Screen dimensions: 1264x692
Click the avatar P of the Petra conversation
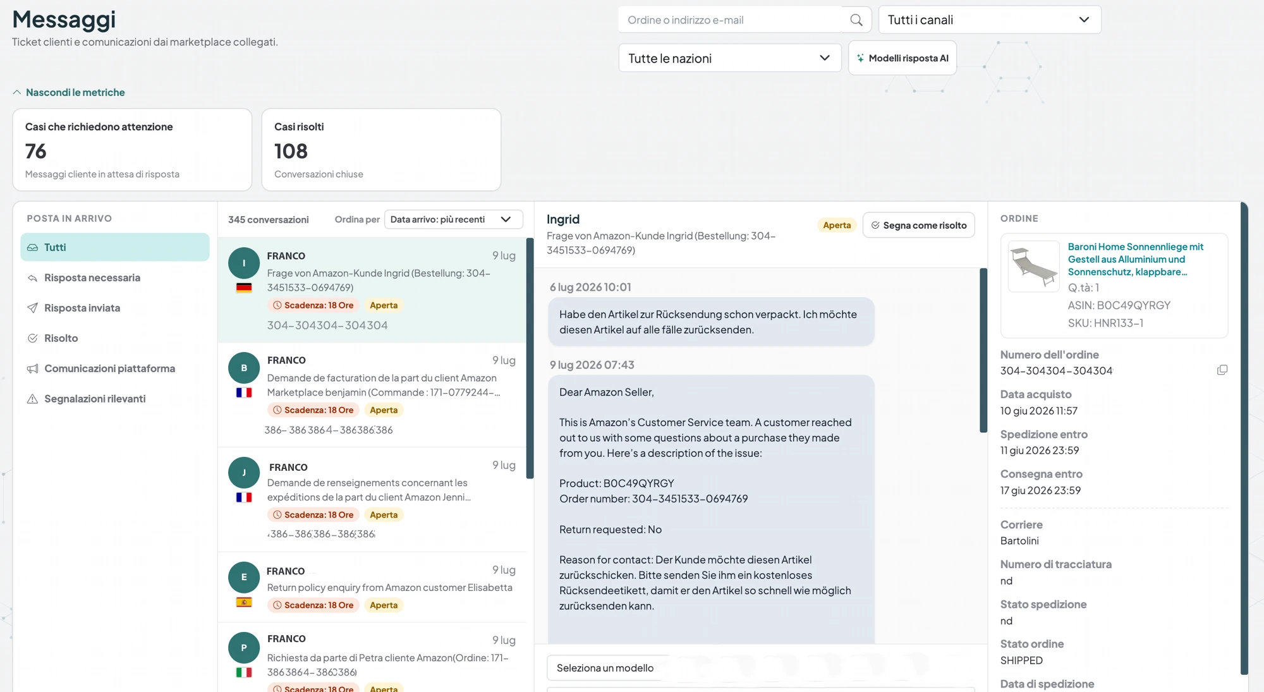[244, 648]
